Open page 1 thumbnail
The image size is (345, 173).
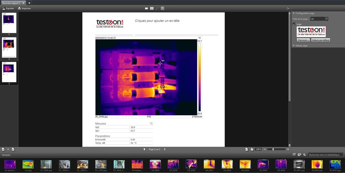[9, 23]
